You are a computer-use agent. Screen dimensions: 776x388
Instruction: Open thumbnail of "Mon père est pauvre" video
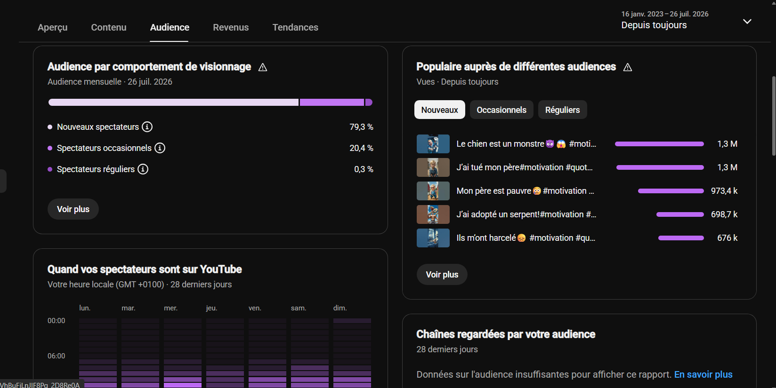(x=433, y=191)
